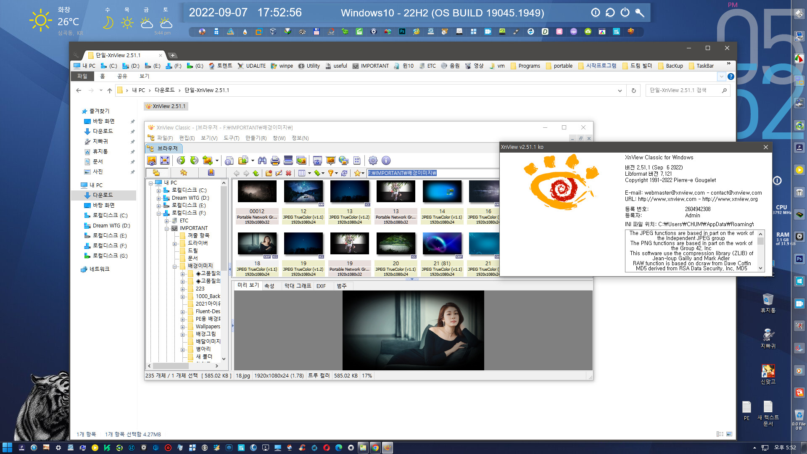Open the UDALITE bookmark in Explorer links bar
The height and width of the screenshot is (454, 807).
(x=252, y=66)
